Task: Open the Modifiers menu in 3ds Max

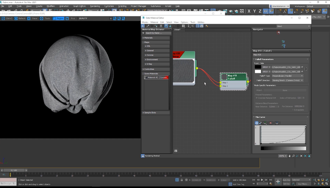Action: point(51,6)
